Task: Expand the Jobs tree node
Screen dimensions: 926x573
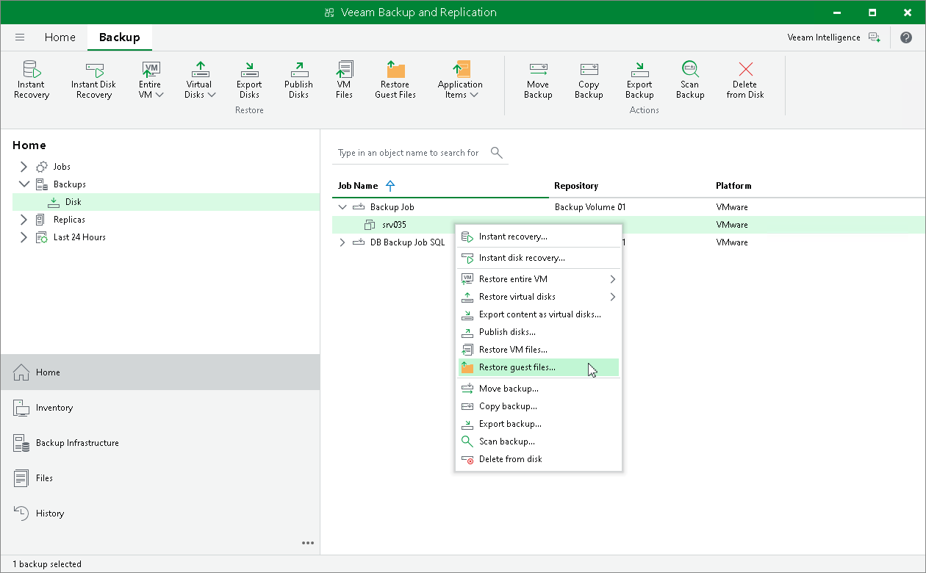Action: [x=24, y=167]
